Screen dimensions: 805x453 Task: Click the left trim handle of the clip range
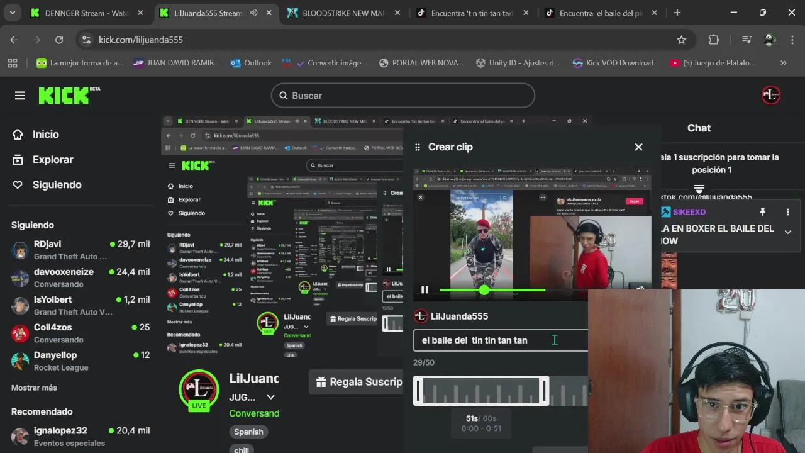click(418, 391)
